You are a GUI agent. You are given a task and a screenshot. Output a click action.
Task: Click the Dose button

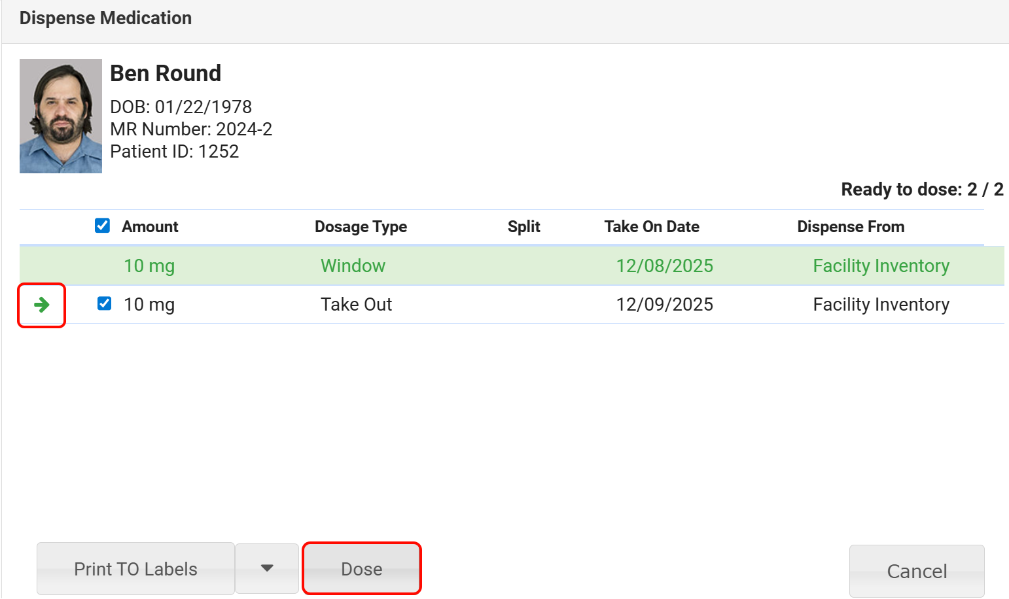(x=361, y=569)
